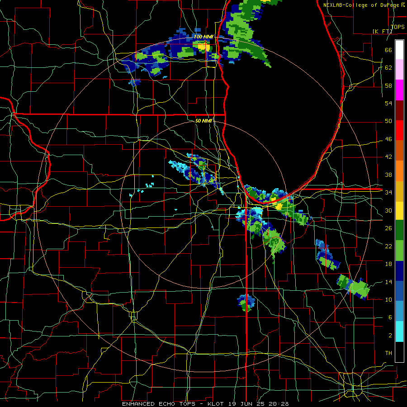
Task: Click the 22 legend value
Action: (x=388, y=246)
